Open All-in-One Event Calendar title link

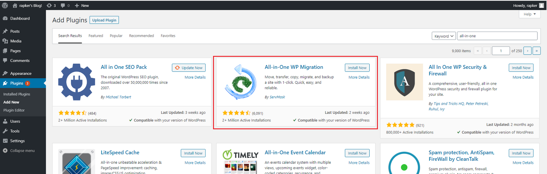pyautogui.click(x=295, y=153)
